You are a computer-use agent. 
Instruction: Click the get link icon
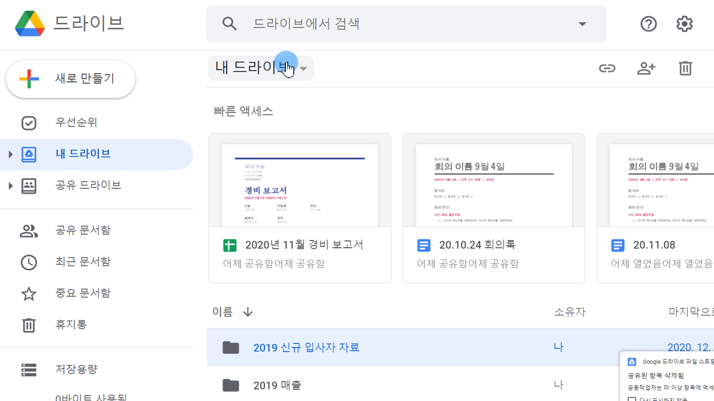click(607, 69)
